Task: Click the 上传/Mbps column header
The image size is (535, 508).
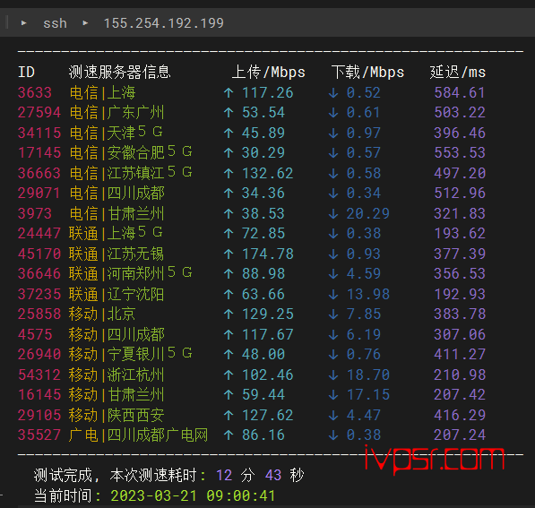Action: (269, 73)
